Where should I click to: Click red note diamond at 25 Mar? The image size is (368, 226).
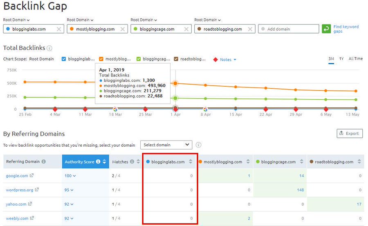click(146, 110)
